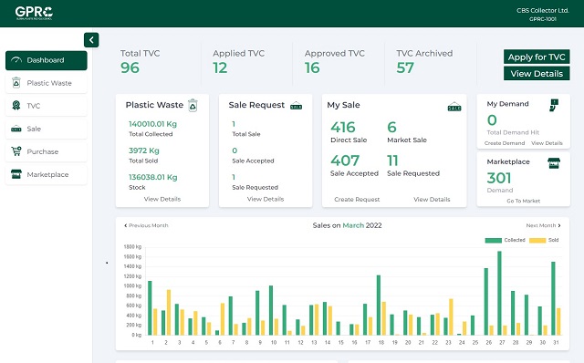
Task: Go to Previous Month in sales chart
Action: [146, 225]
